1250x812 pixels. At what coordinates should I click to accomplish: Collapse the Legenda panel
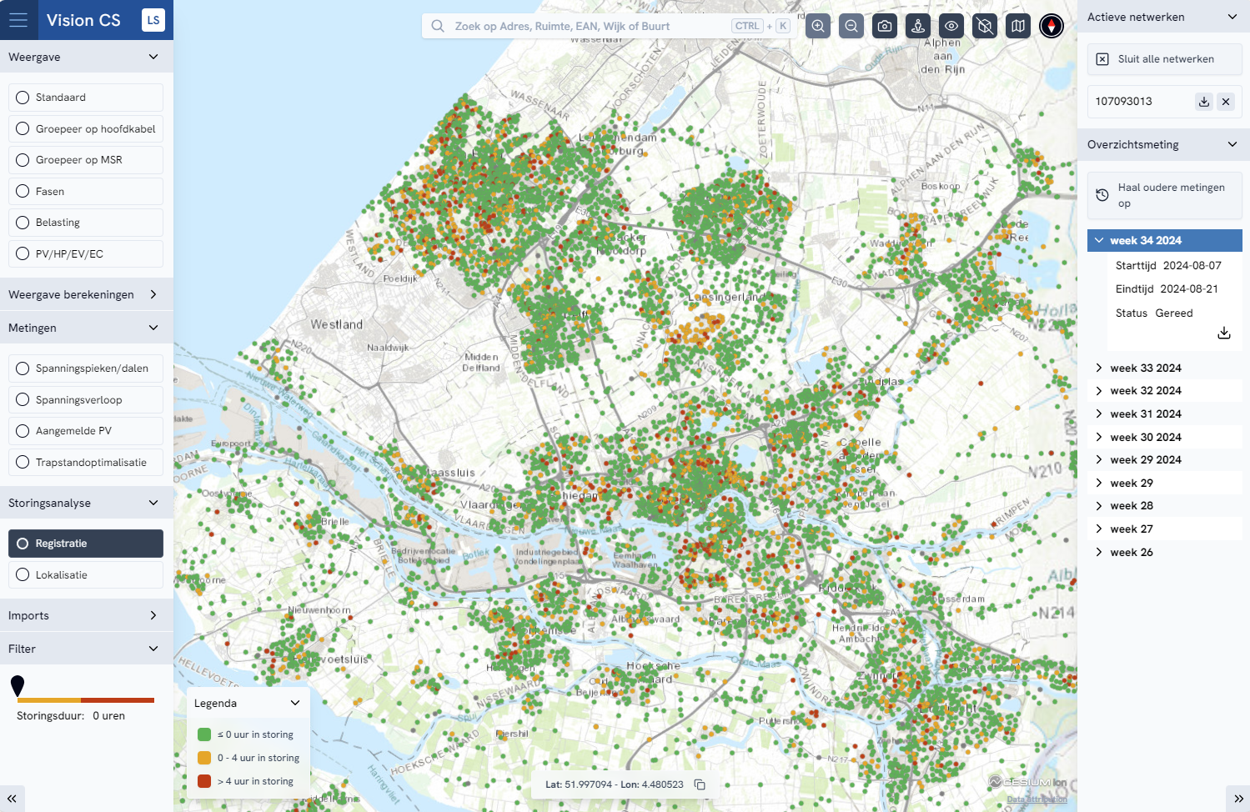(294, 703)
